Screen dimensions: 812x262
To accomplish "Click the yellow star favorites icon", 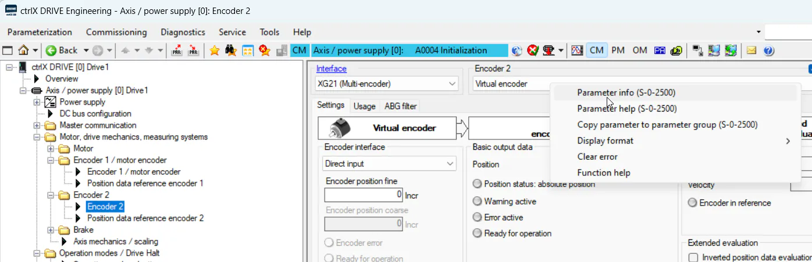I will pos(214,51).
